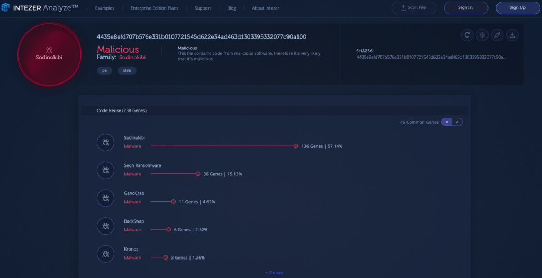Open Enterprise Edition Plans page
This screenshot has width=542, height=278.
(x=155, y=8)
